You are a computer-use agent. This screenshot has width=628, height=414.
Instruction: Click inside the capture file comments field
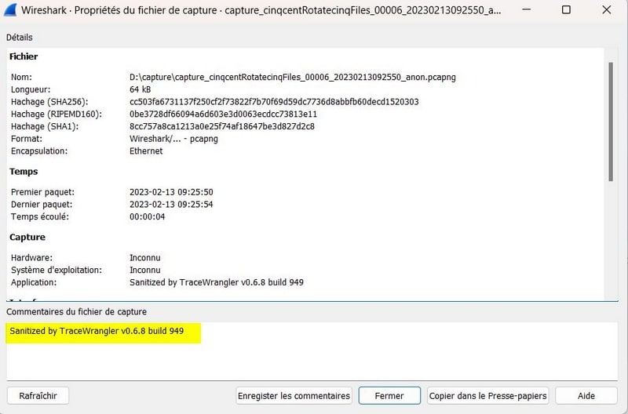coord(312,351)
